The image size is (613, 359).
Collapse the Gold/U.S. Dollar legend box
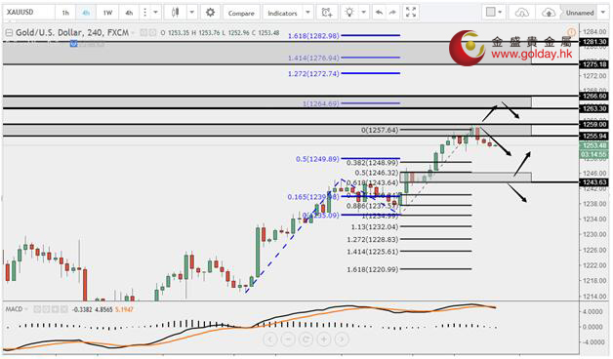[x=8, y=33]
